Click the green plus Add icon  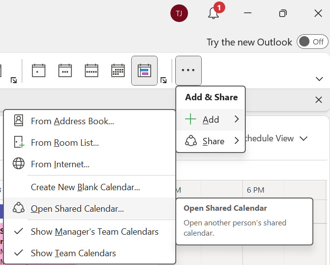tap(190, 119)
